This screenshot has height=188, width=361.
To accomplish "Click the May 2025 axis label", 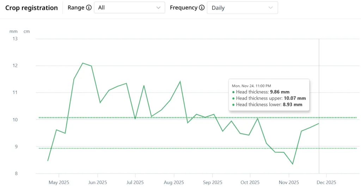I will coord(59,182).
